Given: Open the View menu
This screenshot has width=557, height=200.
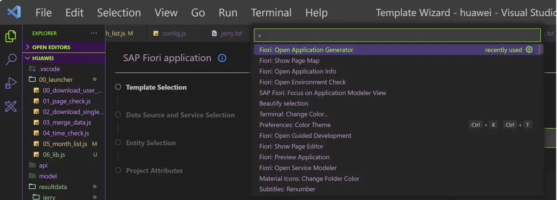Looking at the screenshot, I should pos(166,13).
